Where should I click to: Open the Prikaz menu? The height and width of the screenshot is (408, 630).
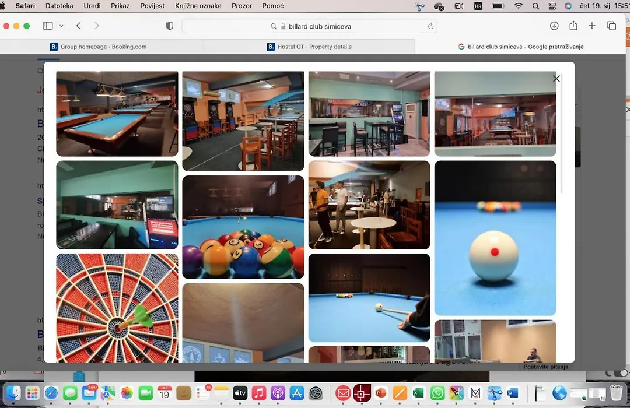point(120,6)
